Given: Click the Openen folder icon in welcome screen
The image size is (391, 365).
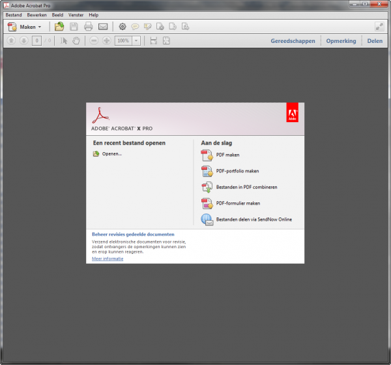Looking at the screenshot, I should click(x=96, y=154).
